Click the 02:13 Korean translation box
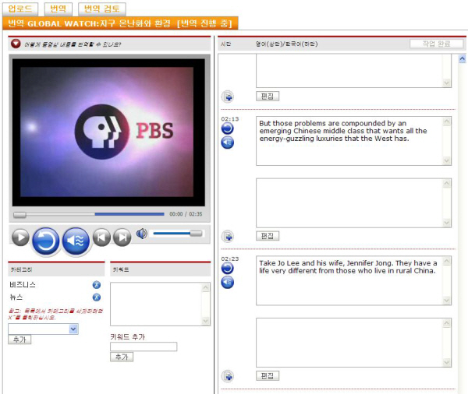468x394 pixels. point(353,203)
